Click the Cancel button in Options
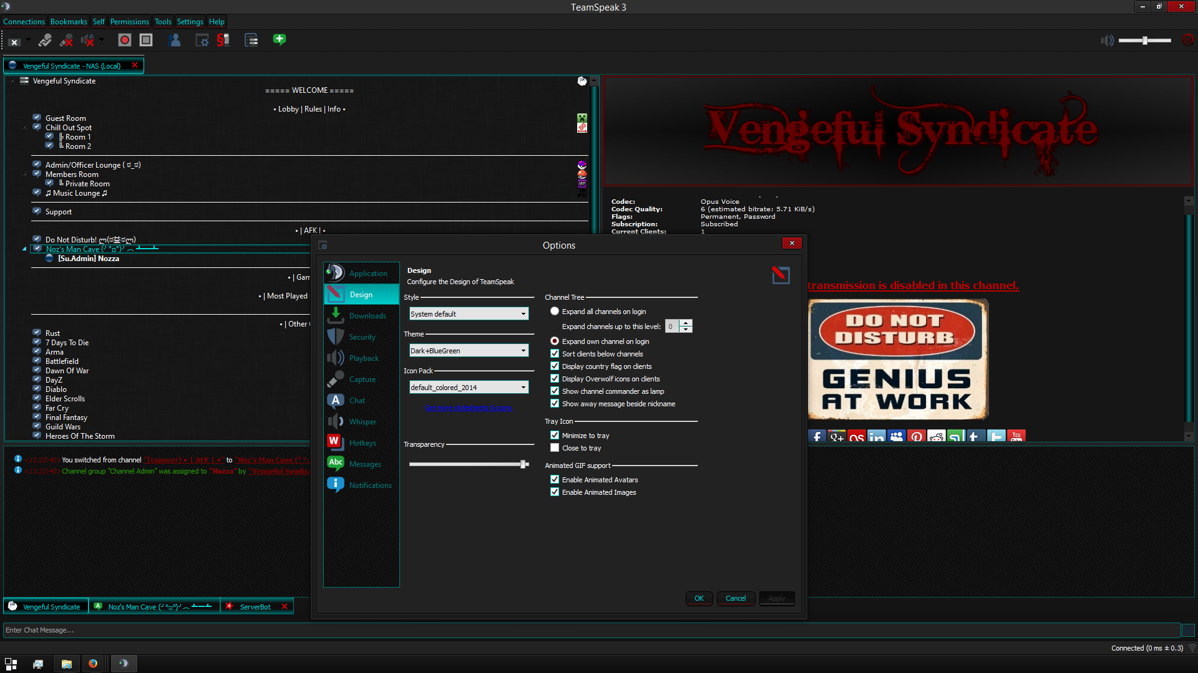Image resolution: width=1198 pixels, height=673 pixels. coord(736,598)
